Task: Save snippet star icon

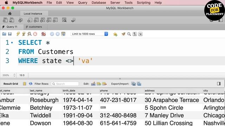Action: click(115, 34)
